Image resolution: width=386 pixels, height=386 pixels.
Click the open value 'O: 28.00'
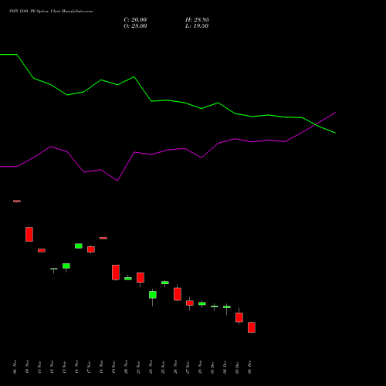tap(135, 26)
